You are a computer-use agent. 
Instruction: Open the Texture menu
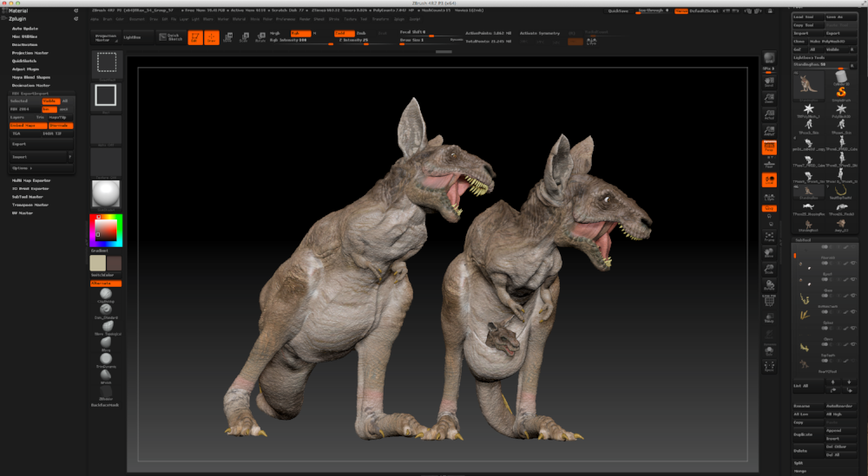click(x=351, y=19)
